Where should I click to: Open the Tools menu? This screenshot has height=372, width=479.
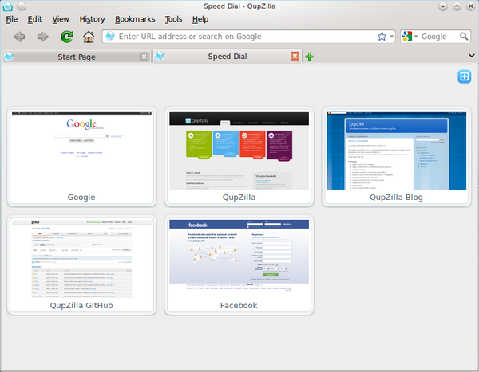click(173, 18)
